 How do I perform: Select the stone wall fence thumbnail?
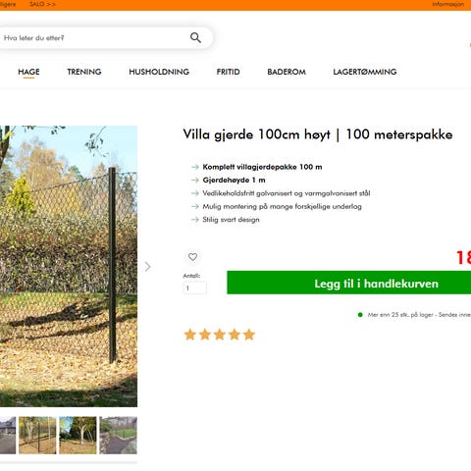118,435
